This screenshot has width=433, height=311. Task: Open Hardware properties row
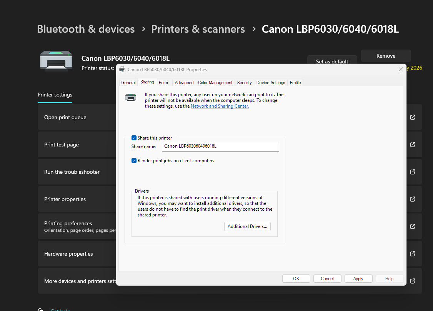tap(77, 254)
